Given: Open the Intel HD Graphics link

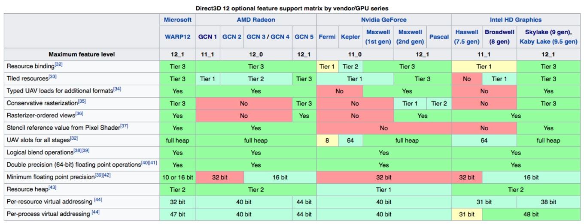Looking at the screenshot, I should [516, 20].
